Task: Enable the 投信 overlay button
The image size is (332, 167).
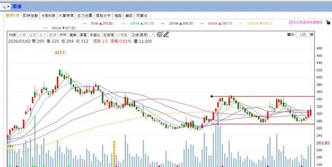Action: (x=32, y=35)
